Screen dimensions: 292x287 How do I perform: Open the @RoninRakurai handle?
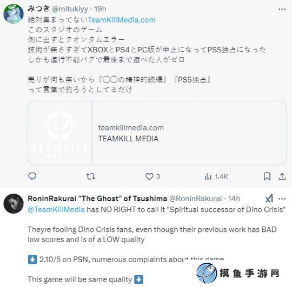pyautogui.click(x=196, y=199)
